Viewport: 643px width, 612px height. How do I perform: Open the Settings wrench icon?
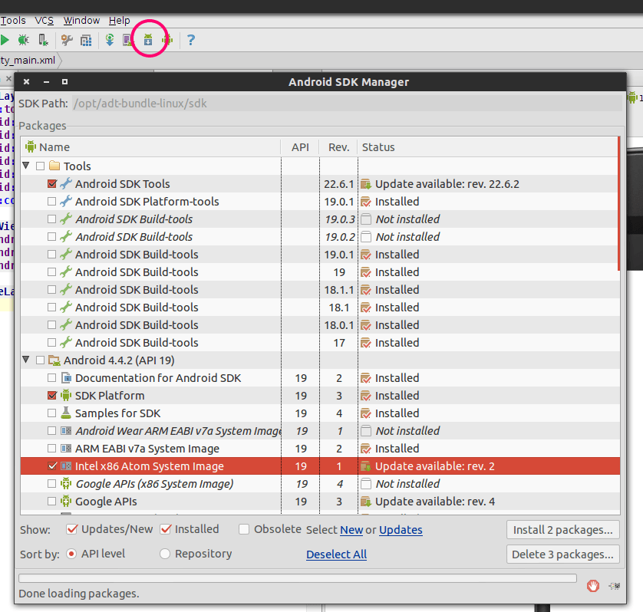click(x=67, y=40)
